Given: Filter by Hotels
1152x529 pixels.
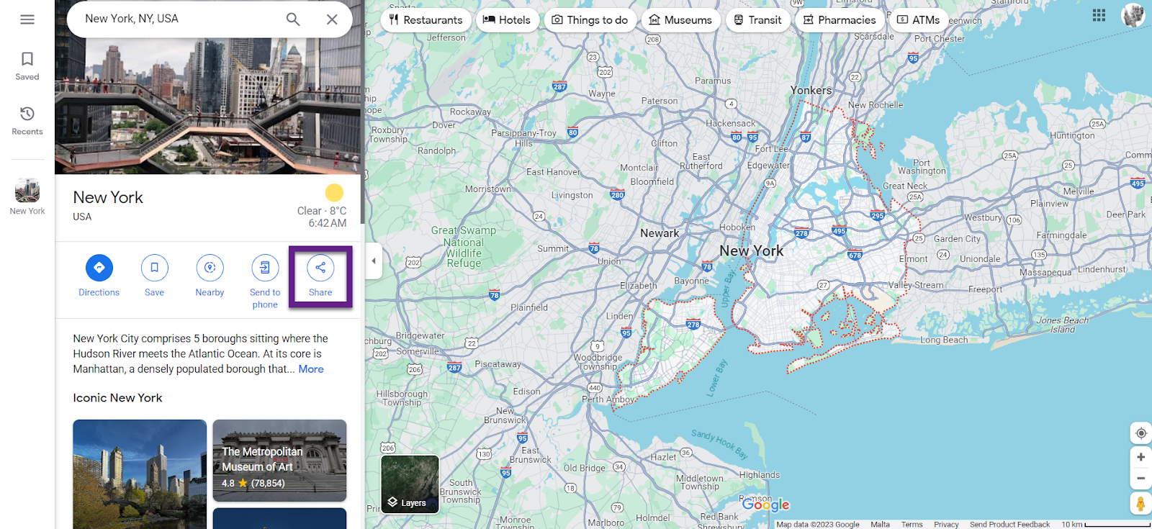Looking at the screenshot, I should 507,20.
